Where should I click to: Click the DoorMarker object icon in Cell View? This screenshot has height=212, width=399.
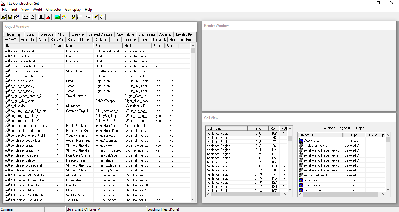(x=301, y=141)
